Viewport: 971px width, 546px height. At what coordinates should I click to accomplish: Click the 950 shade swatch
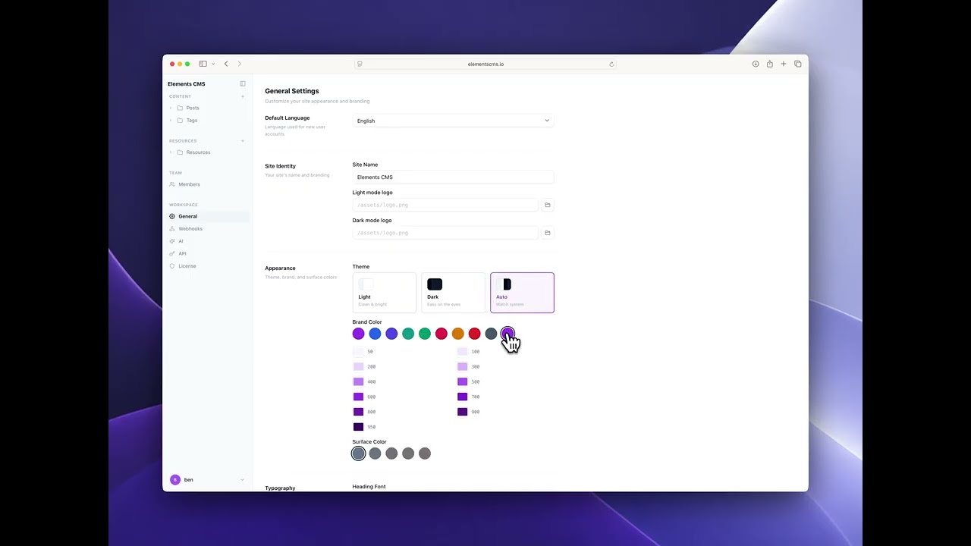(359, 427)
